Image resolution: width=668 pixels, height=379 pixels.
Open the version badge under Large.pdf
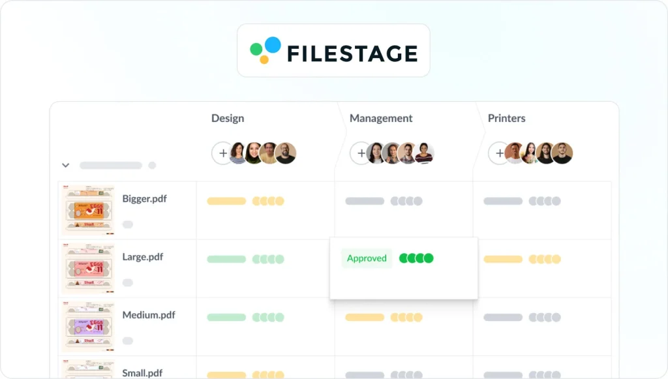click(x=127, y=282)
